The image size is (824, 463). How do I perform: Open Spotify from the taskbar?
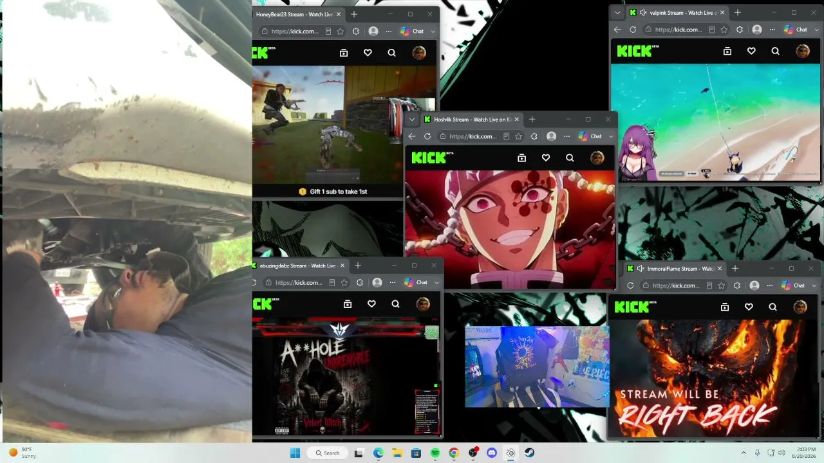435,453
